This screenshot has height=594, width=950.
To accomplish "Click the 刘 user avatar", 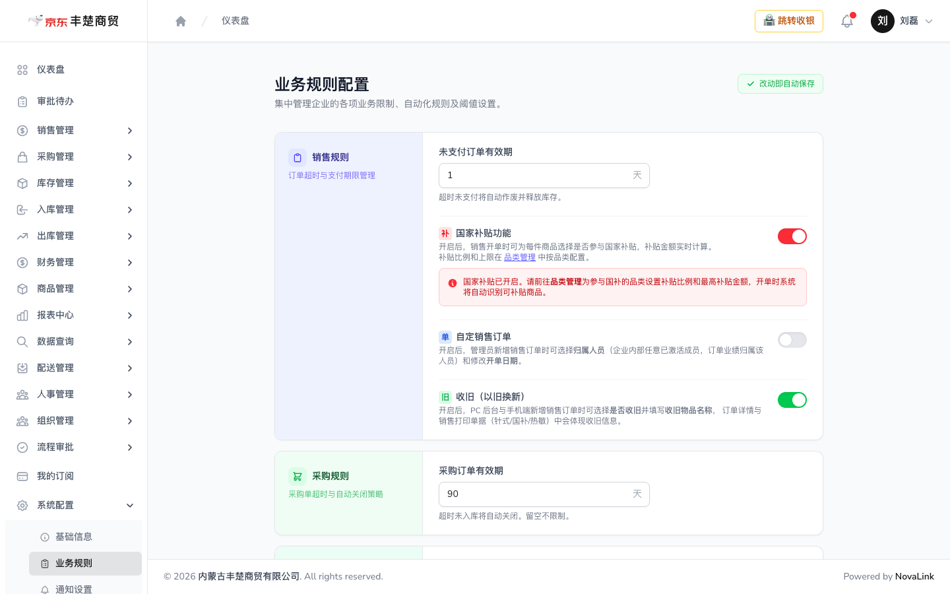I will pos(883,21).
